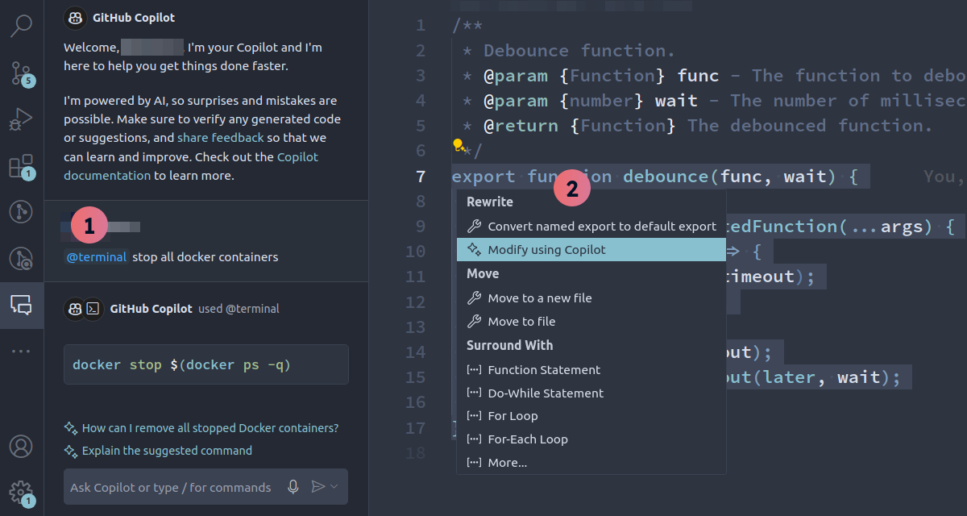Click line number 18 in the gutter
The height and width of the screenshot is (516, 967).
pos(416,452)
